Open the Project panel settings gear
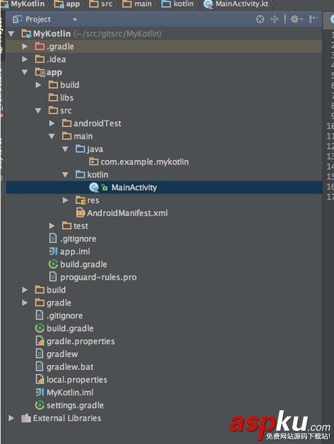Image resolution: width=334 pixels, height=444 pixels. [x=297, y=19]
